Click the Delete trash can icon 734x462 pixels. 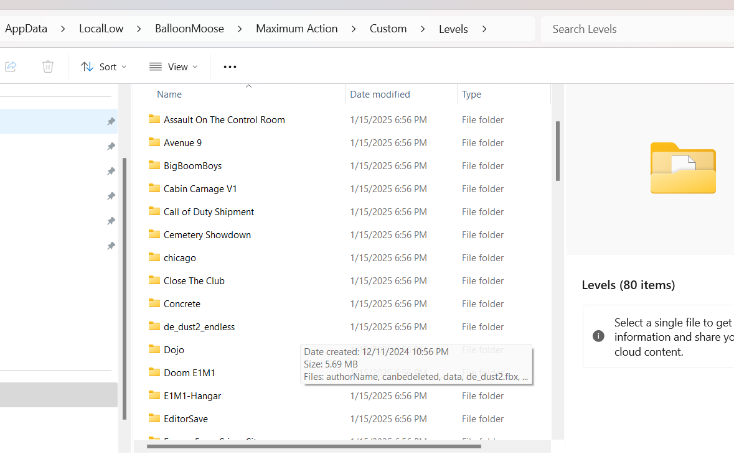[48, 67]
